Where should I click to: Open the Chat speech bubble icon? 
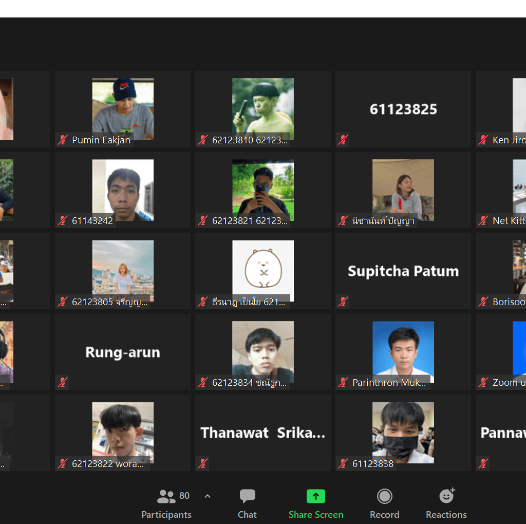click(247, 496)
